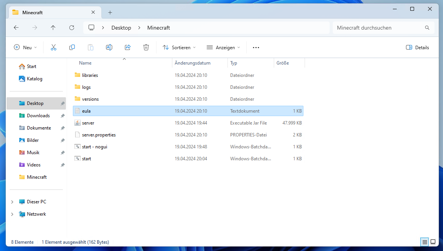Click Desktop in the address breadcrumb

coord(121,28)
